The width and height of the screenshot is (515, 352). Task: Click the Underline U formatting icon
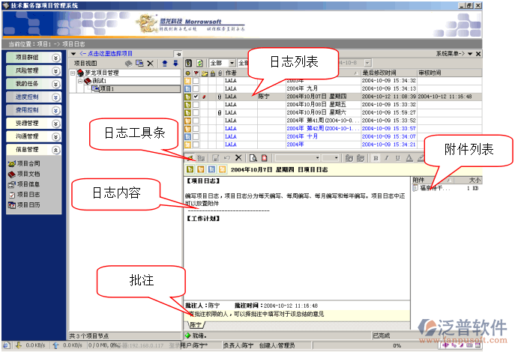click(x=398, y=158)
